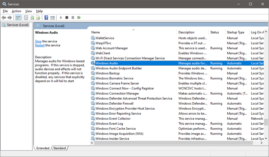Viewport: 269px width, 157px height.
Task: Click the Stop the service link
Action: [x=38, y=41]
